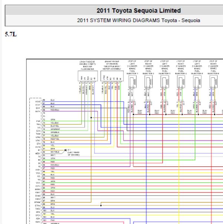The image size is (223, 224).
Task: Click the "THW" terminal name
Action: [x=38, y=134]
